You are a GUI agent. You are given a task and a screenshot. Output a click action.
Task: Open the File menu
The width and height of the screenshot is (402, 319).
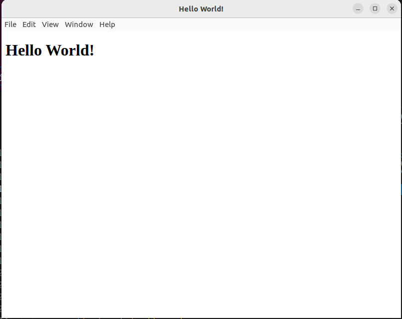pyautogui.click(x=10, y=24)
